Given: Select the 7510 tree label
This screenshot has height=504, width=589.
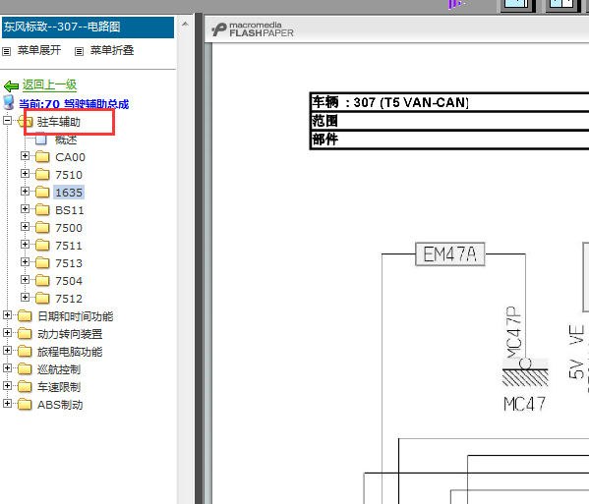Looking at the screenshot, I should click(69, 175).
